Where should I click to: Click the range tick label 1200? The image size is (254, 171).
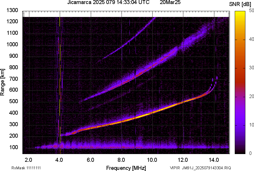[x=12, y=21]
